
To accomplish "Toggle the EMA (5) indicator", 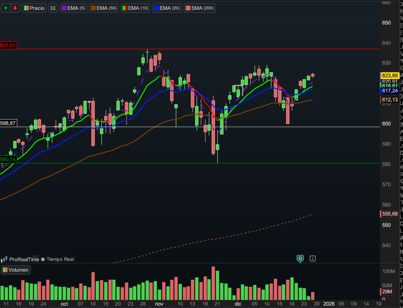I will (x=74, y=8).
